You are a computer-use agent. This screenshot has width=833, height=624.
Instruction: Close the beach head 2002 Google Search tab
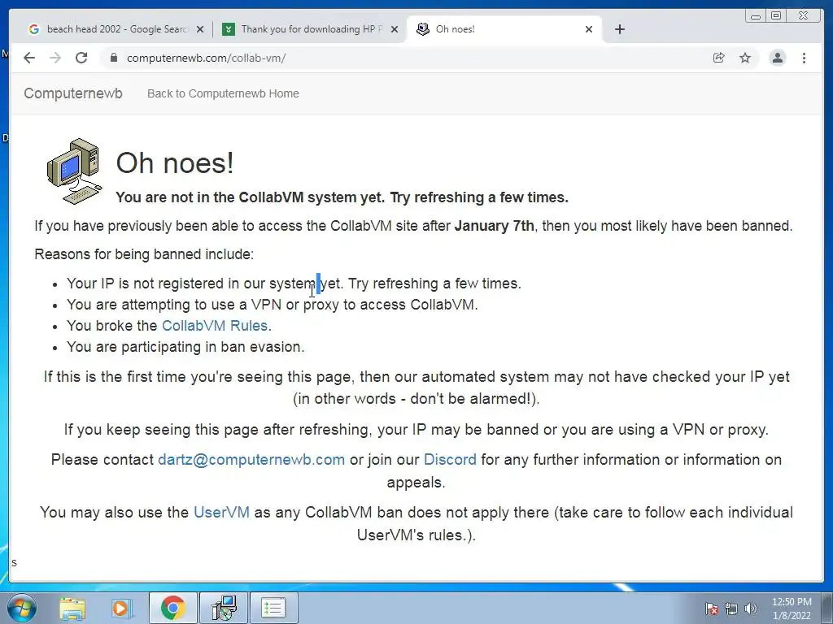pos(200,29)
